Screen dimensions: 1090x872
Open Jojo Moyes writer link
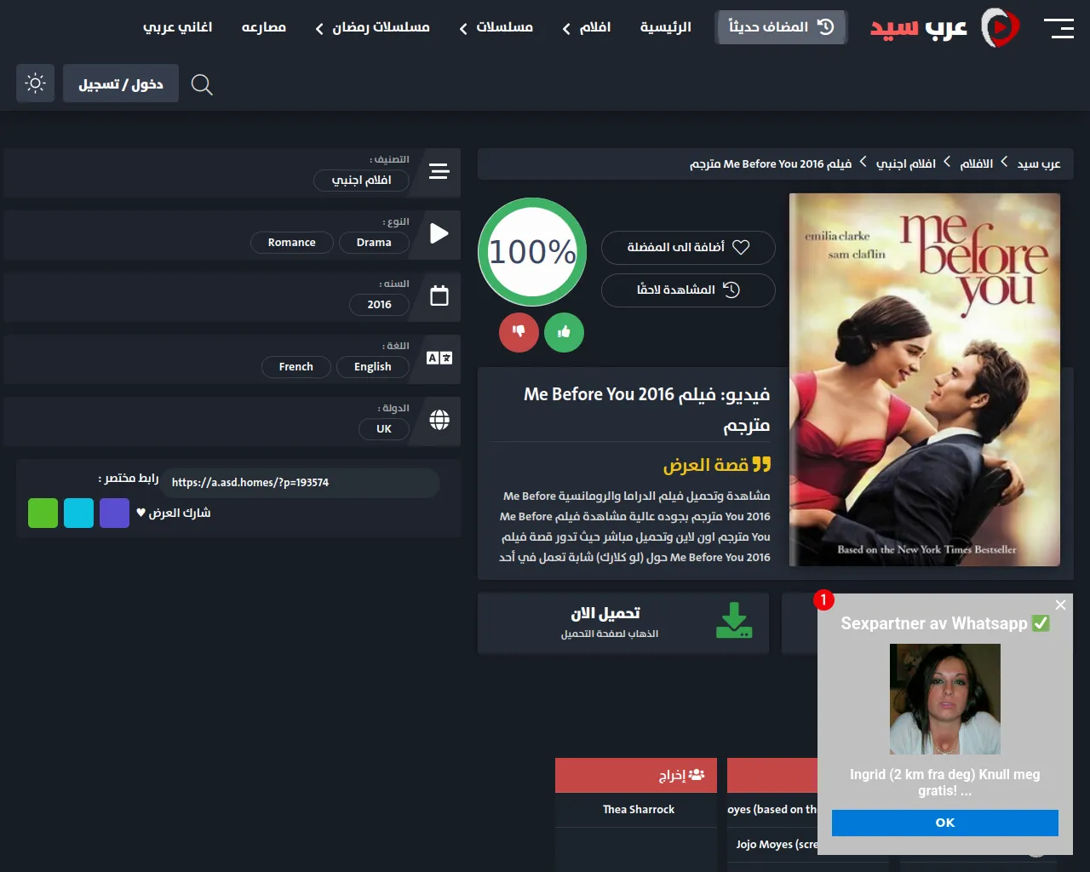point(777,845)
